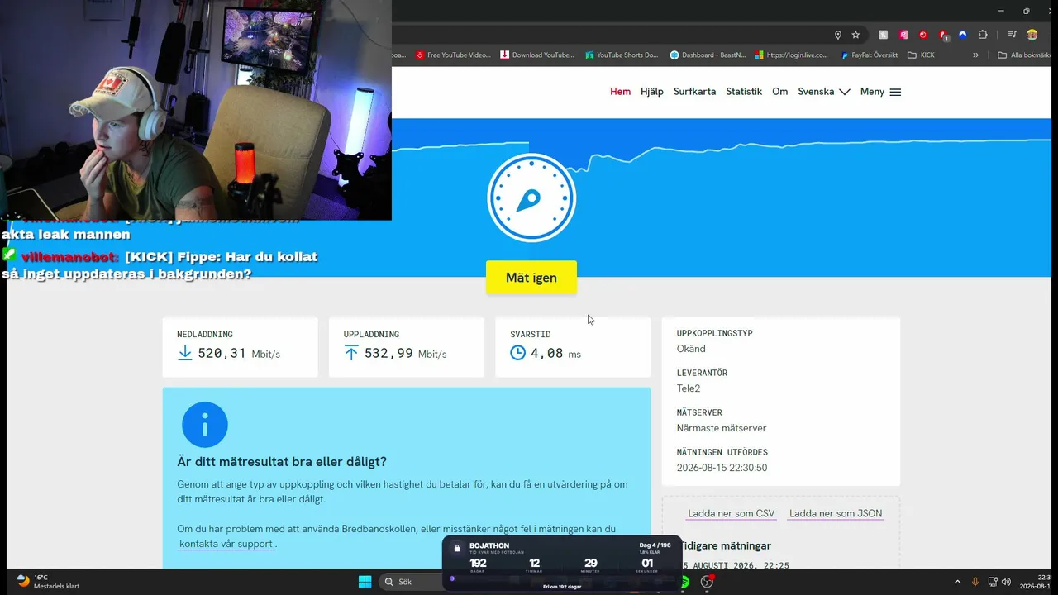
Task: Click the lock icon on Bojathon overlay
Action: (457, 548)
